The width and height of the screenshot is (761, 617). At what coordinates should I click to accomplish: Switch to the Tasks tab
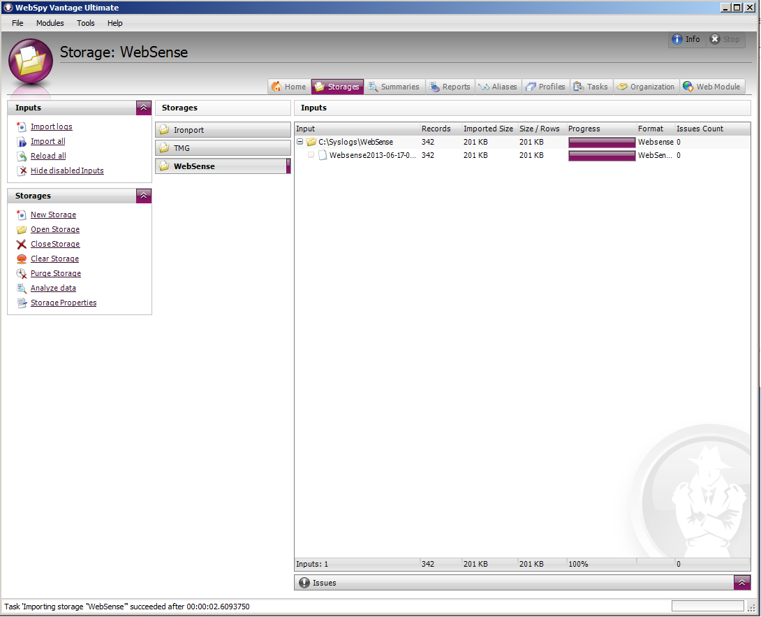pos(591,87)
